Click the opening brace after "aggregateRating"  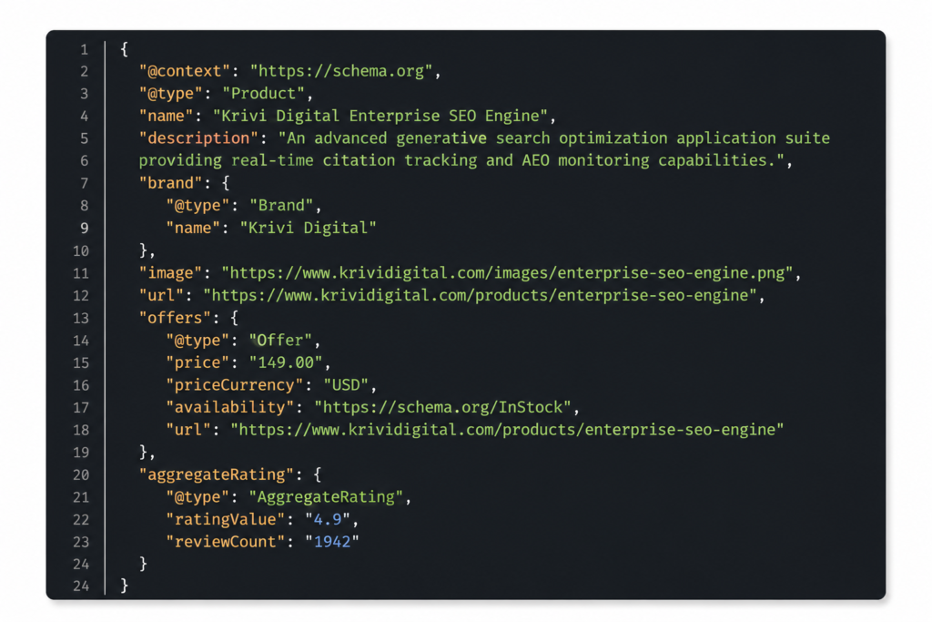point(317,475)
